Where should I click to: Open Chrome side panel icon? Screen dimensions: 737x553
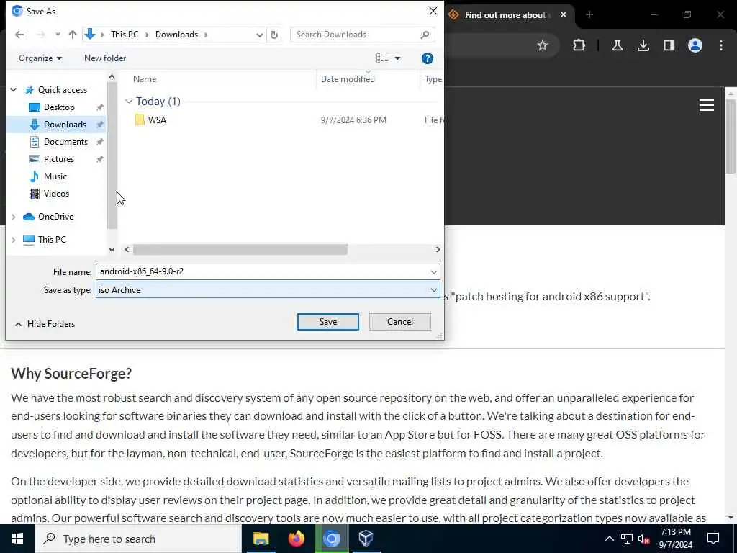[669, 45]
